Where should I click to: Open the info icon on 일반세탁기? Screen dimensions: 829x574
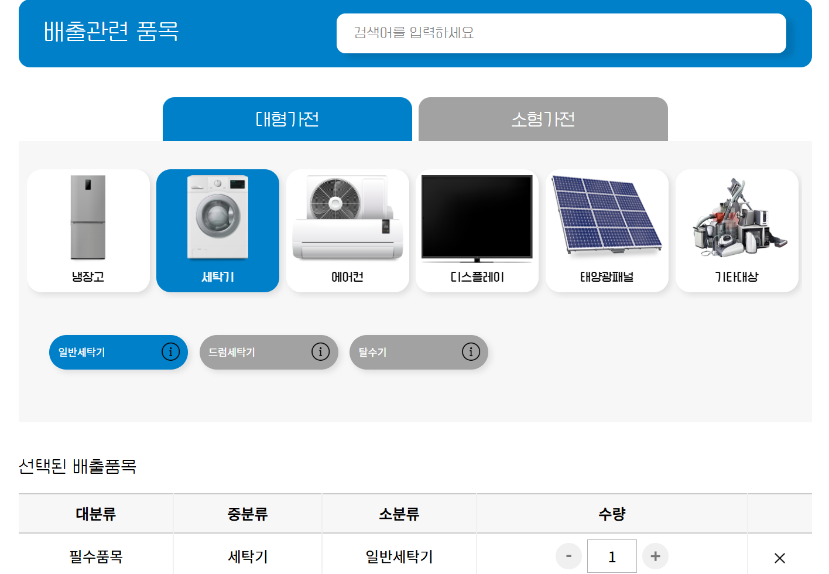(170, 352)
